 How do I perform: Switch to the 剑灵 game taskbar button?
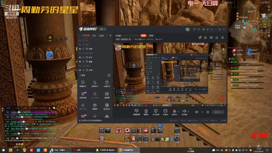click(x=83, y=150)
